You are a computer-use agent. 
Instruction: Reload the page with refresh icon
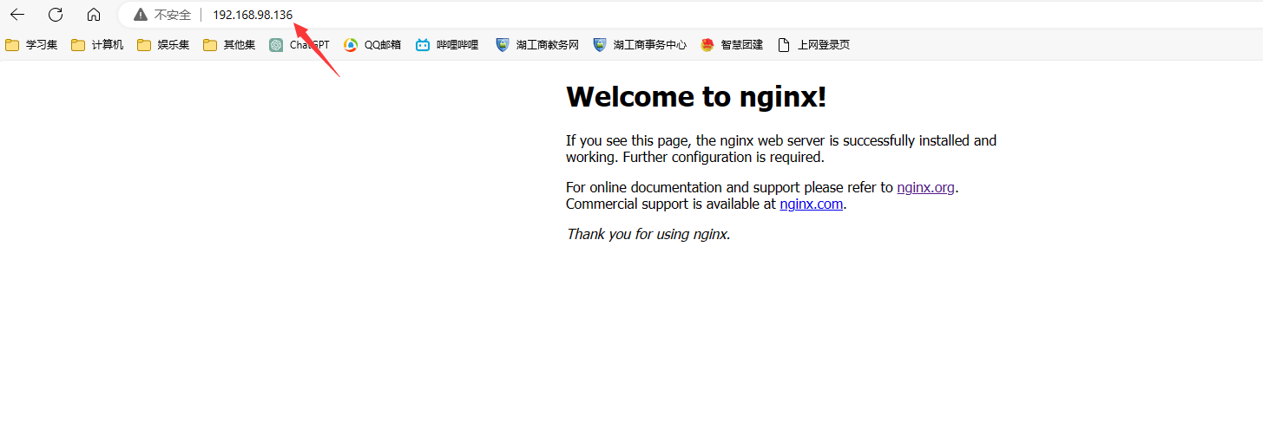56,15
